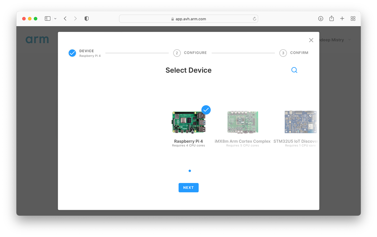Click the lock icon in the address bar
This screenshot has width=377, height=237.
(172, 19)
